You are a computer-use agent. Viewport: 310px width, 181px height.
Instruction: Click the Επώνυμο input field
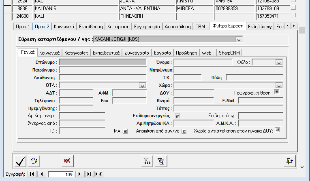point(103,62)
